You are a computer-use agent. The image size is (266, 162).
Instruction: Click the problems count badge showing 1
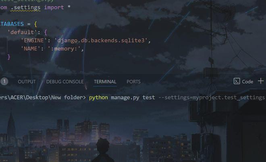tap(4, 82)
